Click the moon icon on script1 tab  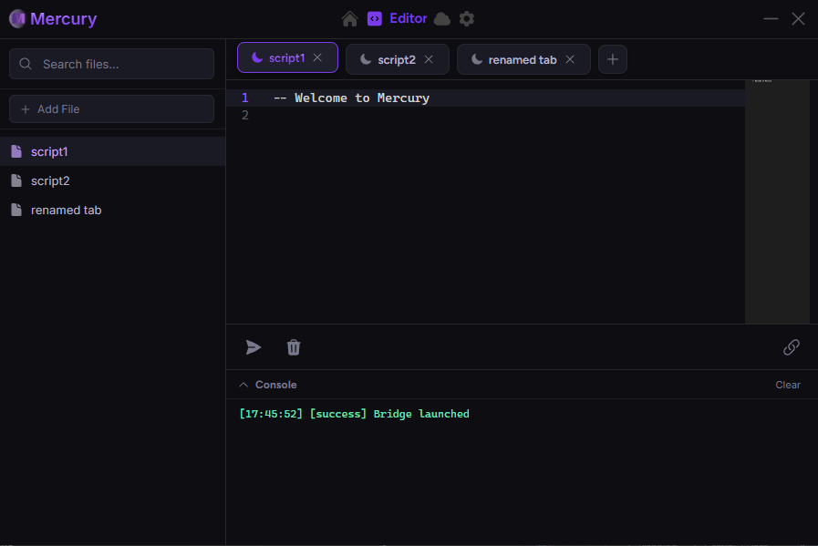256,57
